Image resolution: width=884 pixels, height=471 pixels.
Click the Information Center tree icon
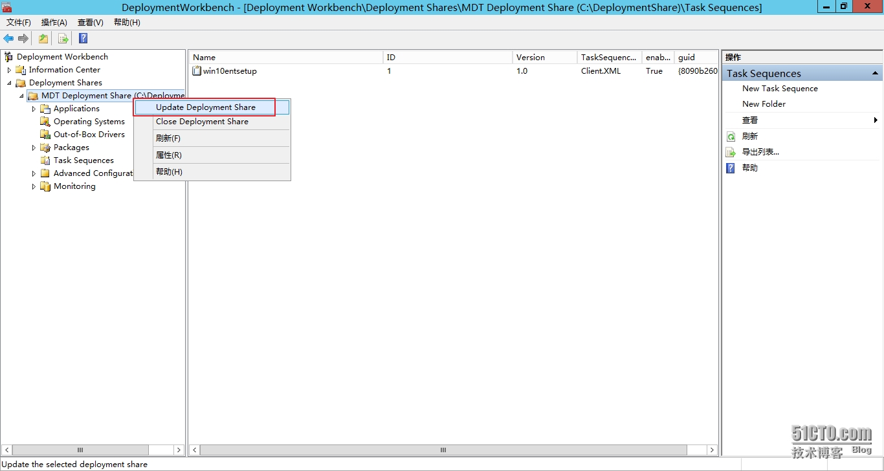(21, 70)
